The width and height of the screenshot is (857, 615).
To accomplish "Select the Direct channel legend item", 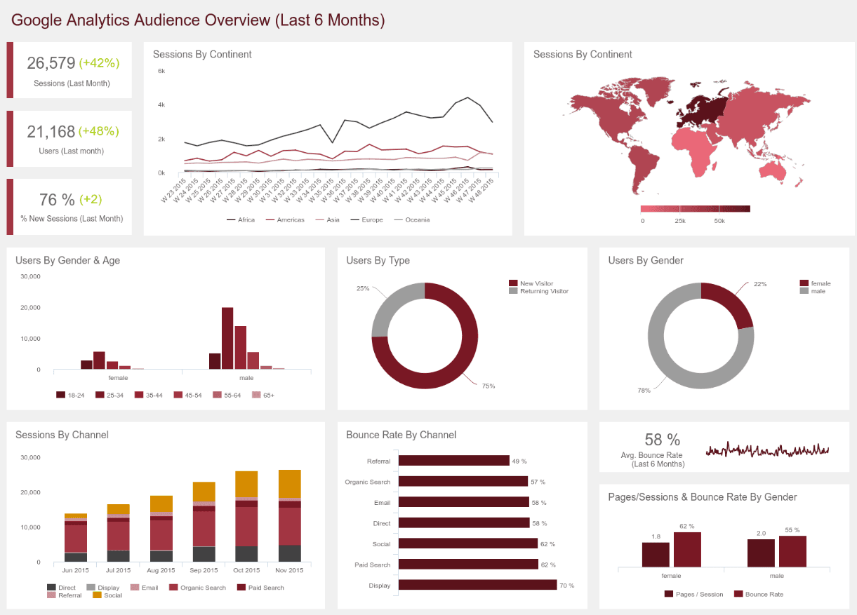I will (x=62, y=588).
